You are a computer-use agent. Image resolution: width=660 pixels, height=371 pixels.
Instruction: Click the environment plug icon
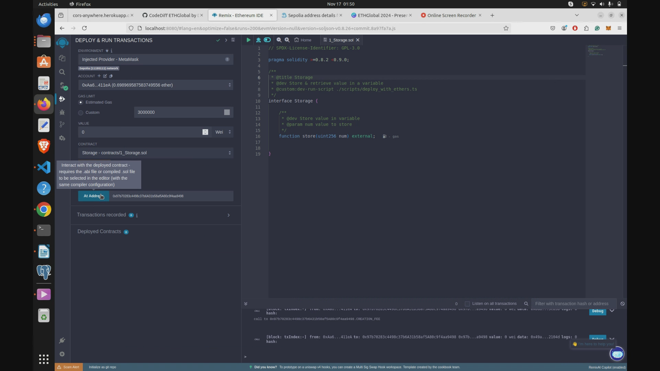point(107,50)
